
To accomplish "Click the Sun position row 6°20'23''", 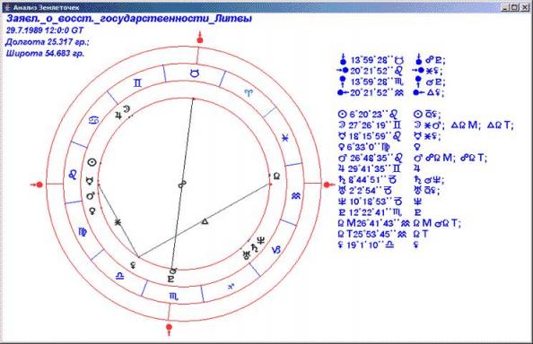I will click(x=368, y=115).
